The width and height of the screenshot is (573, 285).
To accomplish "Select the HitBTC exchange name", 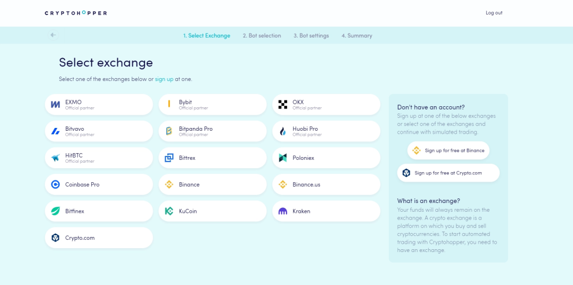I will pyautogui.click(x=74, y=155).
